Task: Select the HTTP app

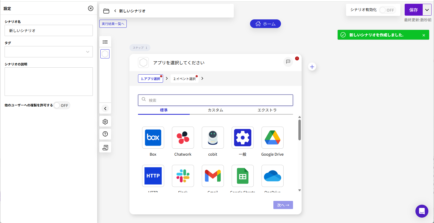Action: coord(153,176)
